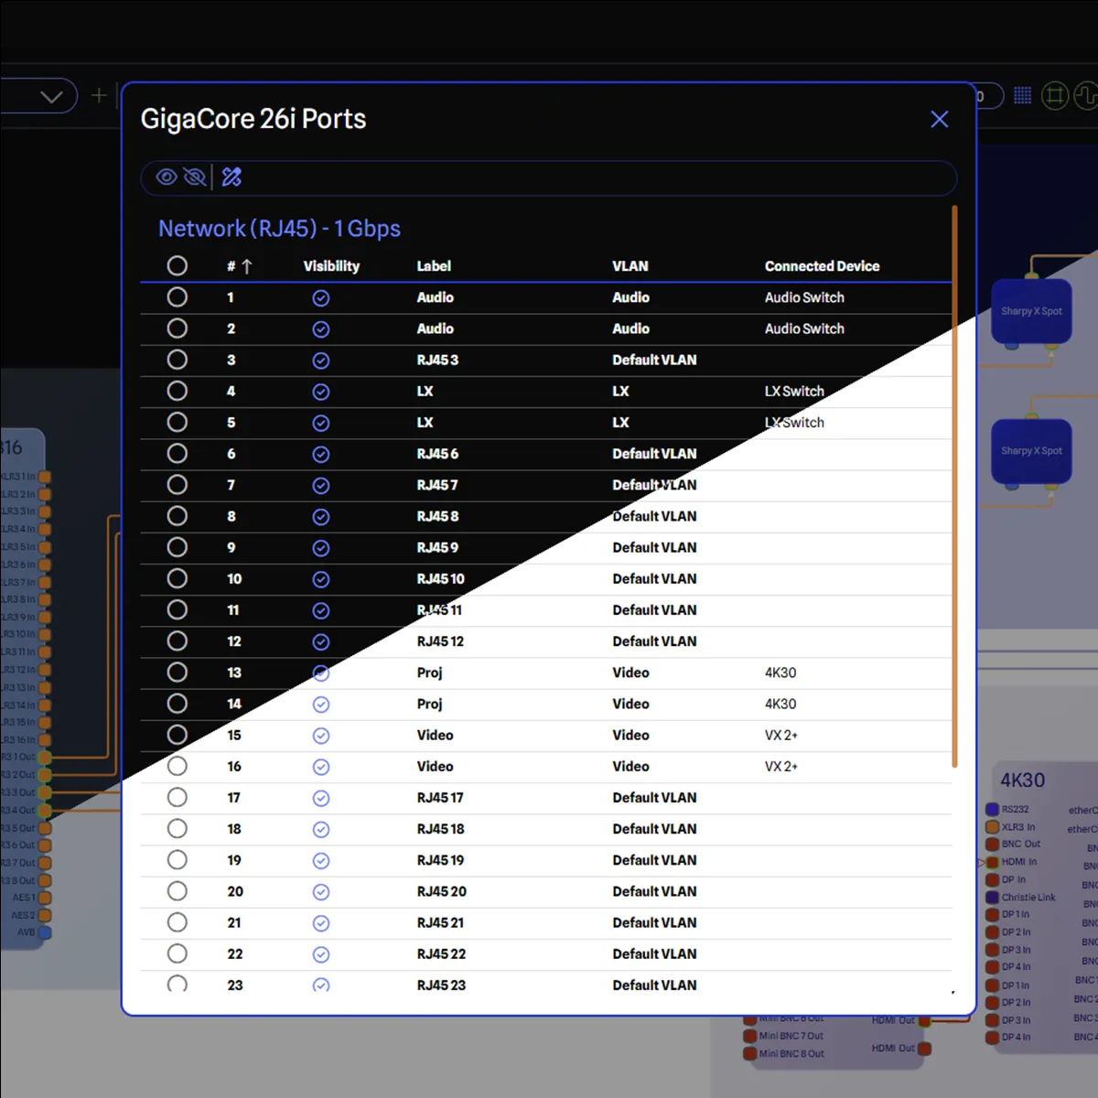
Task: Click the VLAN column header
Action: pyautogui.click(x=630, y=266)
